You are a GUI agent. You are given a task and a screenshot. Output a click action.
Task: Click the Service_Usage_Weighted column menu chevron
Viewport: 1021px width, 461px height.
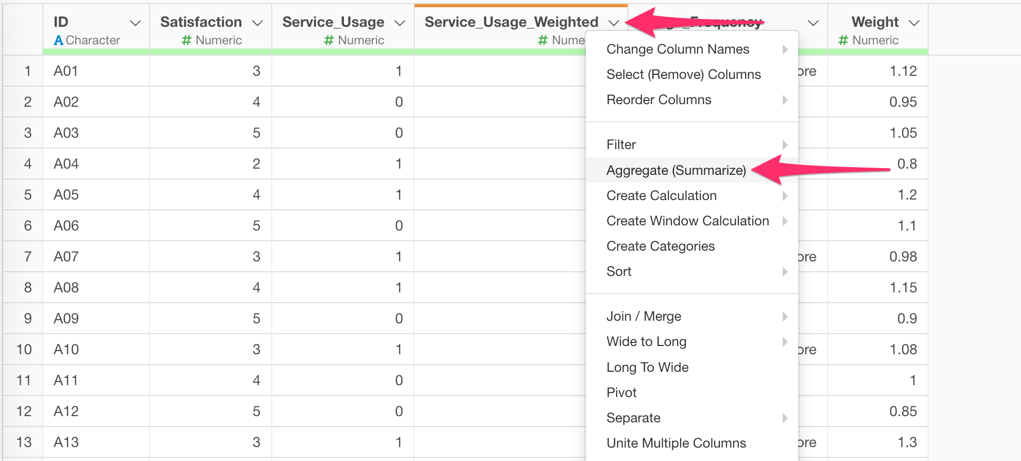pyautogui.click(x=614, y=23)
